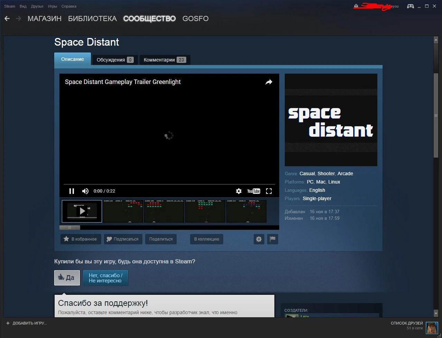Click the ДОБАВИТЬ ИГРУ button
This screenshot has width=442, height=338.
[26, 323]
